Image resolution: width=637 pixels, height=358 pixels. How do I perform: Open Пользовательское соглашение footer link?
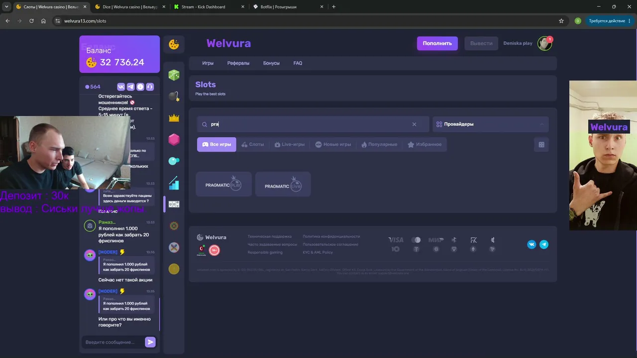(x=330, y=244)
